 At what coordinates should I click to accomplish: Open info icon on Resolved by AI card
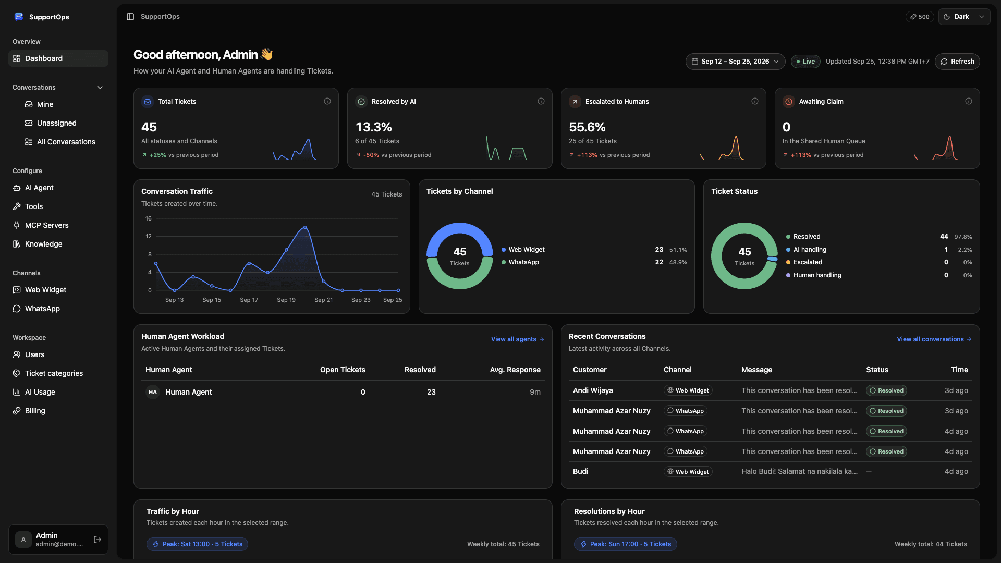(541, 101)
